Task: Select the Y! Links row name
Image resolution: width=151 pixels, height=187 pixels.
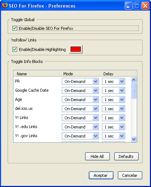Action: 21,118
